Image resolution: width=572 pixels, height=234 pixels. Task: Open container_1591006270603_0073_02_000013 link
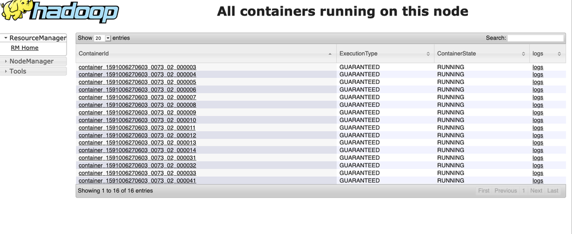click(x=137, y=143)
